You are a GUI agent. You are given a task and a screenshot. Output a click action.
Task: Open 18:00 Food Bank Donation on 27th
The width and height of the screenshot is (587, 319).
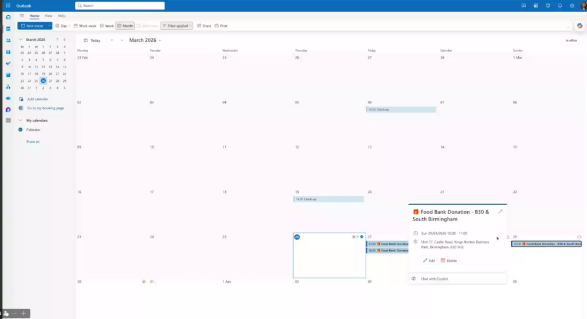387,251
